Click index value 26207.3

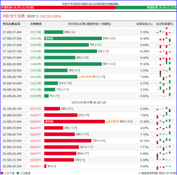coord(32,16)
